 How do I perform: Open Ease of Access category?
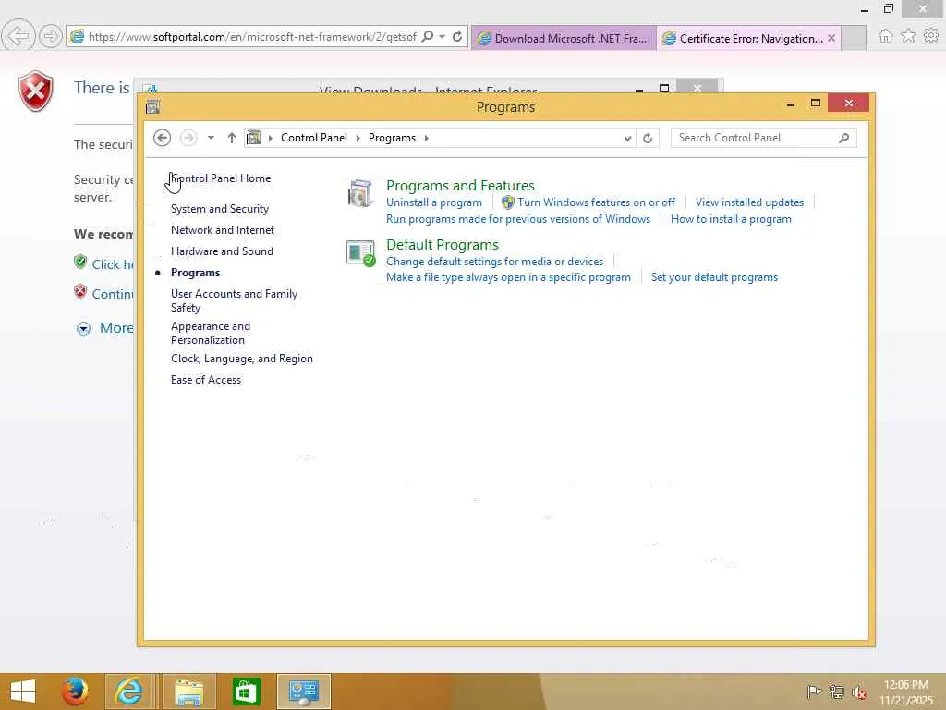(206, 380)
